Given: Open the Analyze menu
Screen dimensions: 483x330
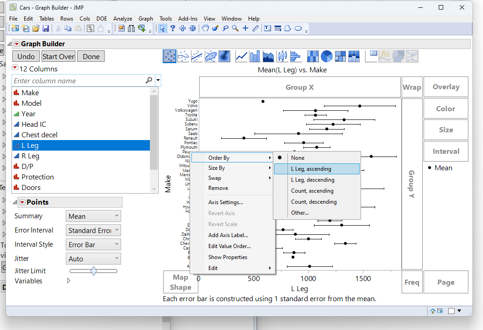Looking at the screenshot, I should [x=122, y=19].
